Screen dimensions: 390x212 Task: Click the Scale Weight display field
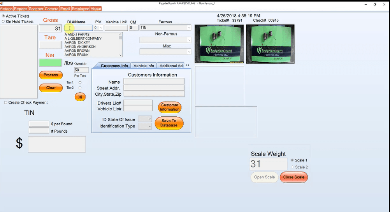point(269,164)
